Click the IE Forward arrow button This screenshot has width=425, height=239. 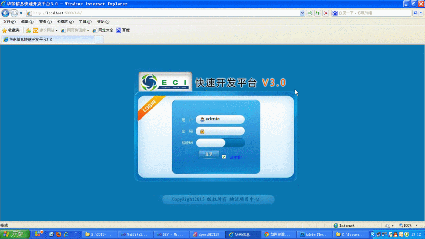[x=14, y=13]
